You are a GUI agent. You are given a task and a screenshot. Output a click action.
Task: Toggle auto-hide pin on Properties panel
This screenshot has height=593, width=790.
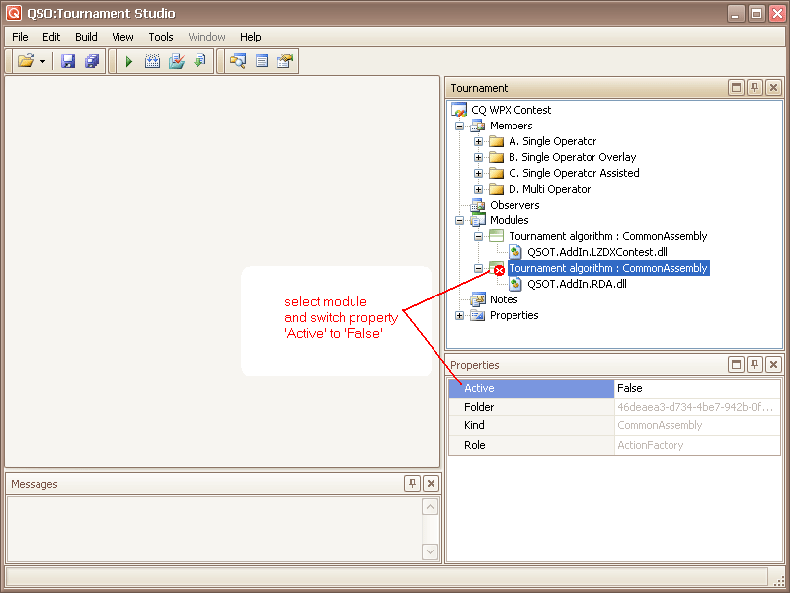coord(754,365)
